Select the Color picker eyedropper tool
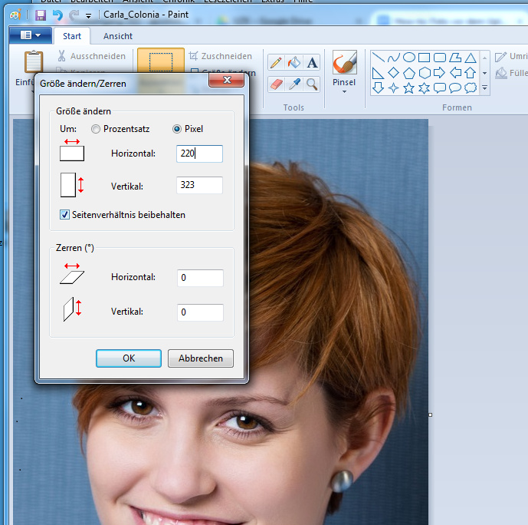The image size is (528, 525). [294, 84]
